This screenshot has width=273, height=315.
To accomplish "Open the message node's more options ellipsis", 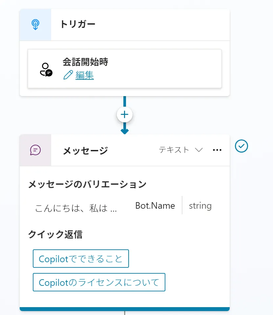I will [217, 150].
